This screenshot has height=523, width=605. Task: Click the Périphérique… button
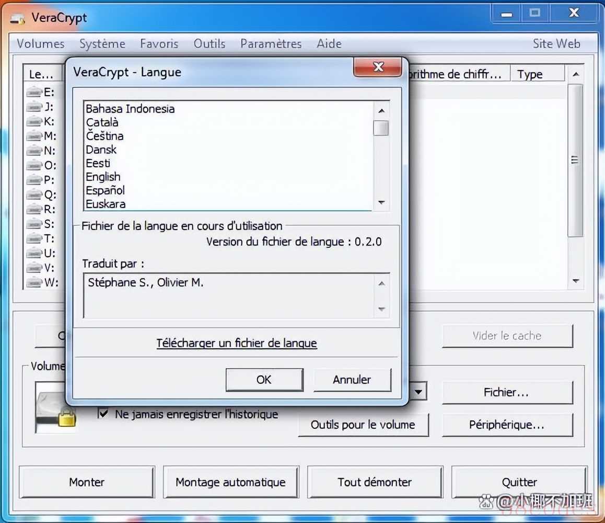point(507,425)
